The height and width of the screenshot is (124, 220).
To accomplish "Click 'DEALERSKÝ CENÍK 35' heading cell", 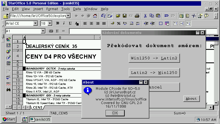I will (x=52, y=46).
